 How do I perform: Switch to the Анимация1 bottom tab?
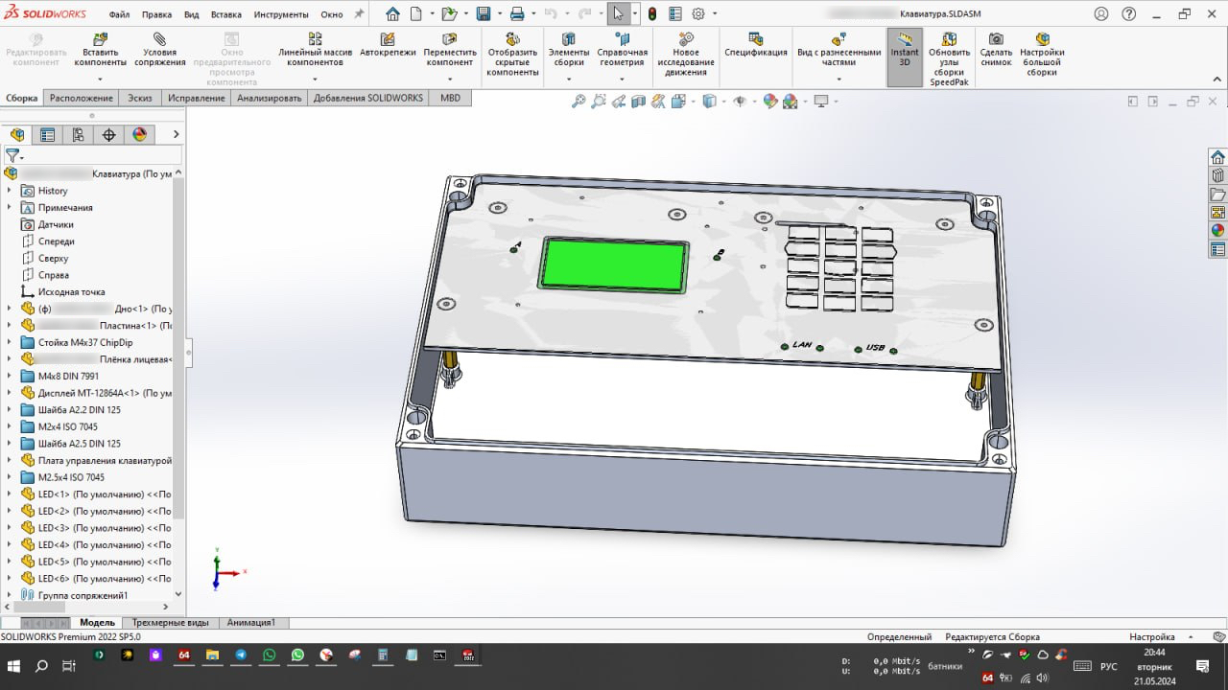(251, 623)
